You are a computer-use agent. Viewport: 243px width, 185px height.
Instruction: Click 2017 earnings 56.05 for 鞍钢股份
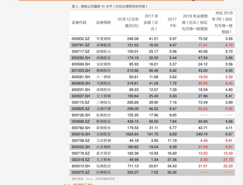[154, 121]
